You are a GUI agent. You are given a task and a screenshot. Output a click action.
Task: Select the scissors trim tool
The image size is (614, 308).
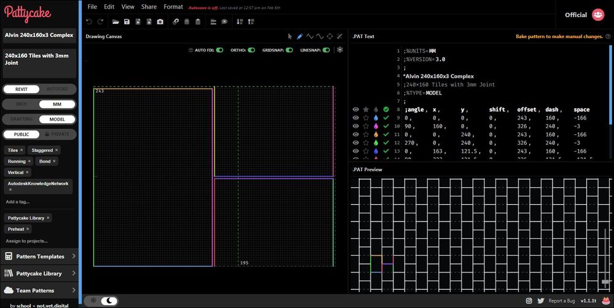(340, 36)
